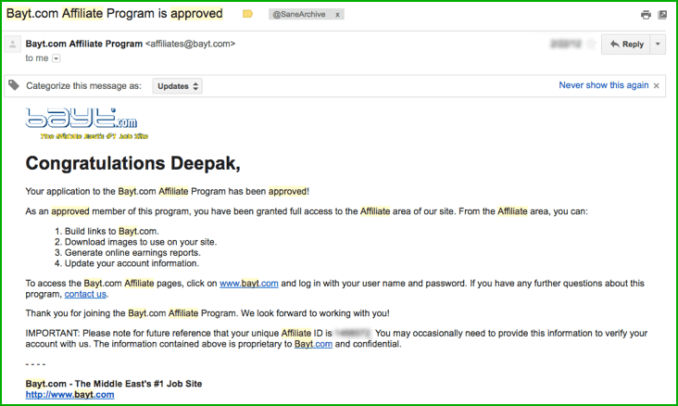The image size is (678, 406).
Task: Open email in new window icon
Action: pyautogui.click(x=662, y=15)
